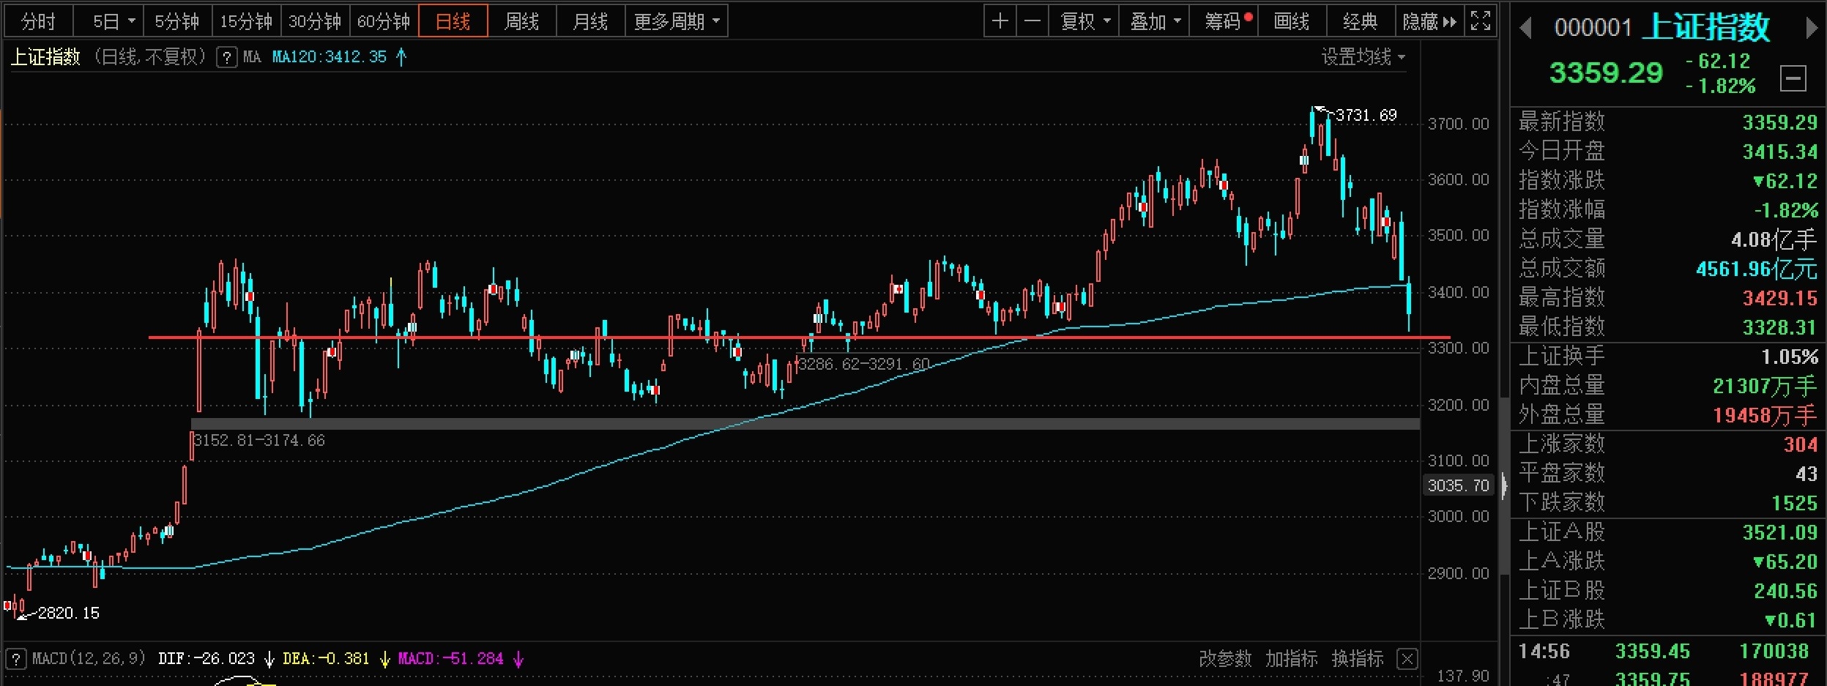Click the 3731.69 high price marker
The image size is (1827, 686).
pyautogui.click(x=1366, y=115)
